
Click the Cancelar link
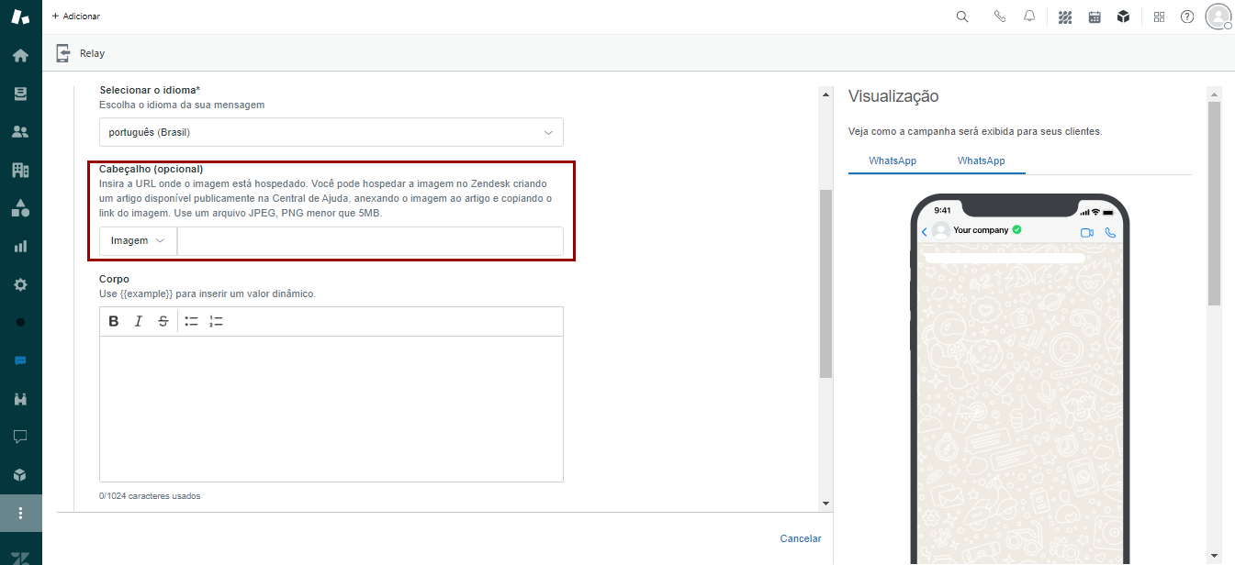800,538
